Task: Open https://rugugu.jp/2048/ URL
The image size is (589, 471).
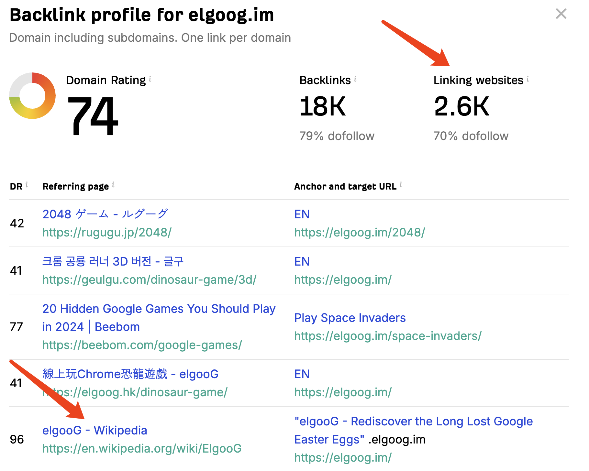Action: click(x=107, y=232)
